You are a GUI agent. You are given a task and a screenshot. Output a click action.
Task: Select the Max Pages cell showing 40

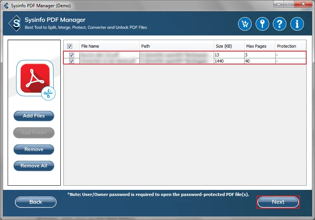[x=260, y=61]
